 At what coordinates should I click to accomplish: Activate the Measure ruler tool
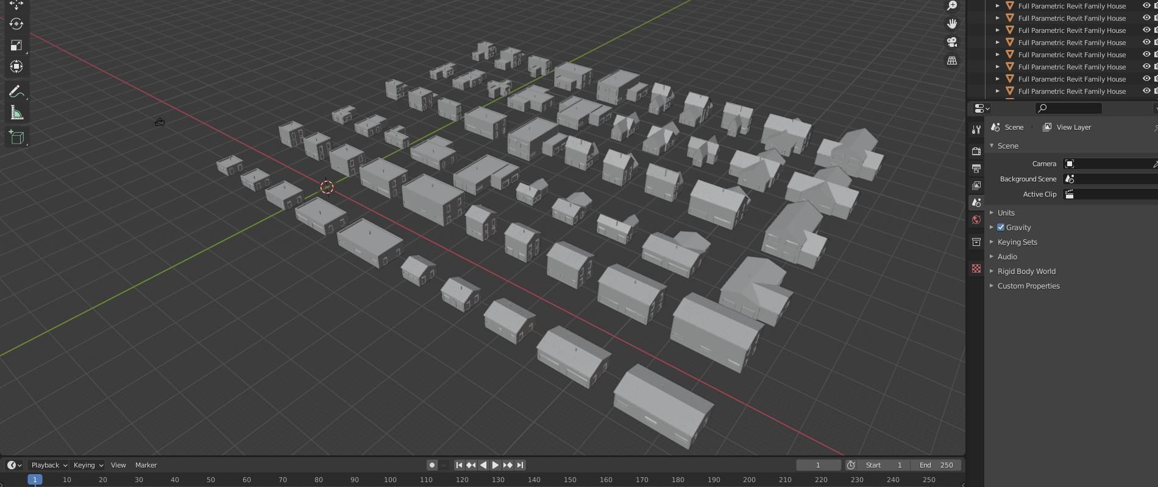point(16,113)
